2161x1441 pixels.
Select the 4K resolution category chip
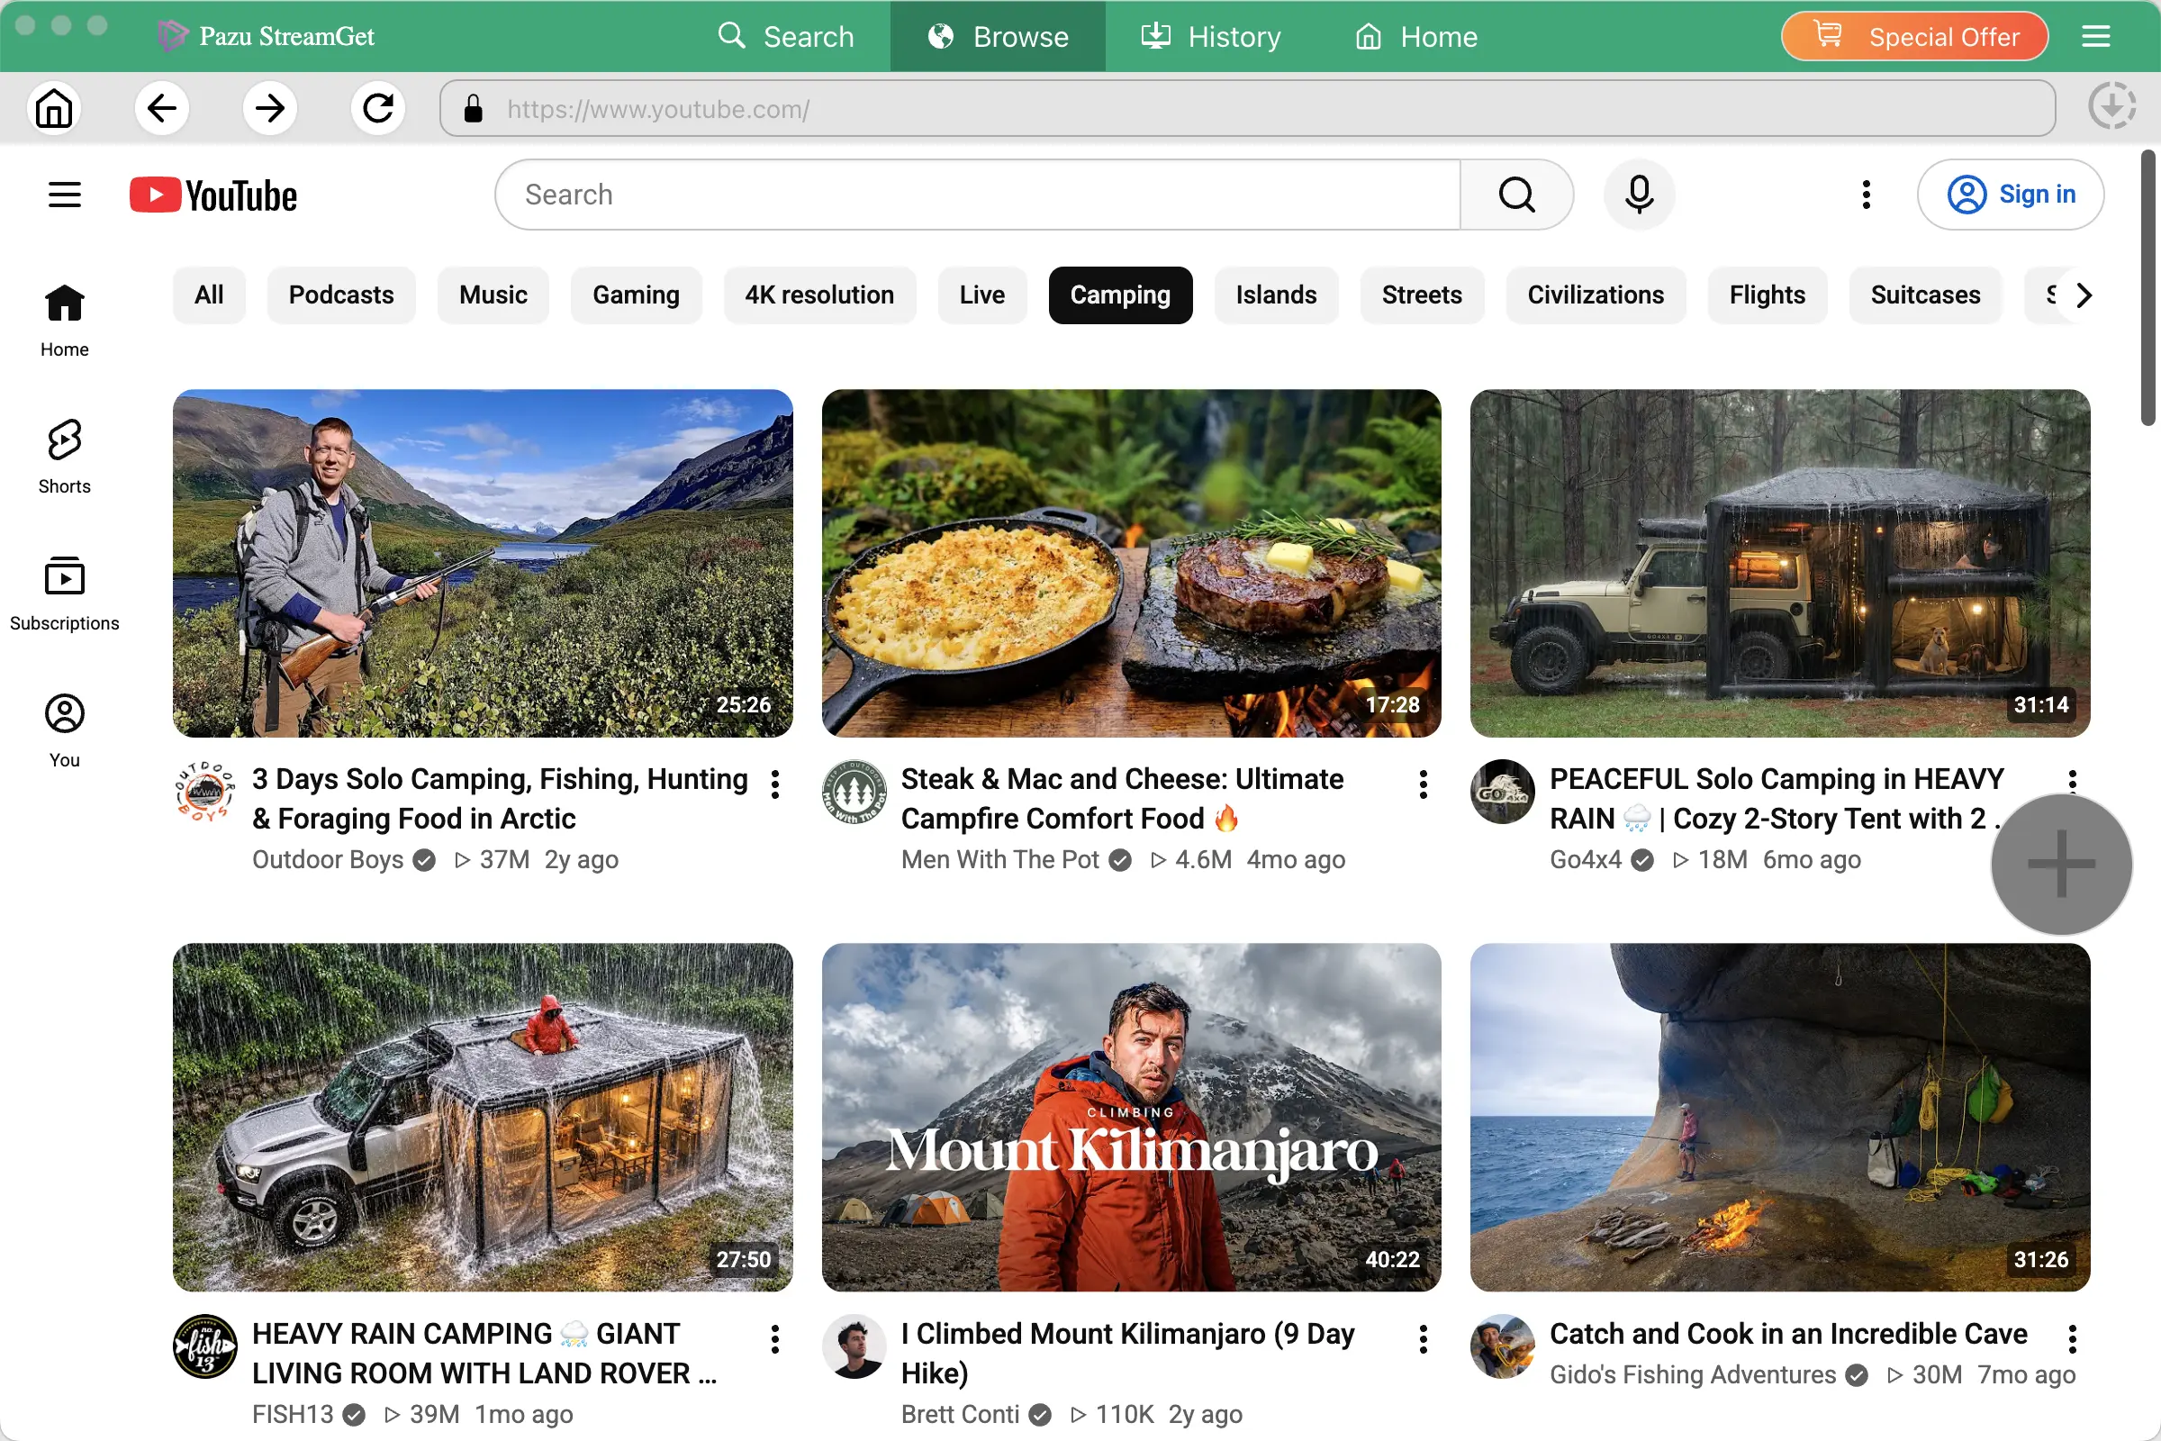[x=819, y=295]
